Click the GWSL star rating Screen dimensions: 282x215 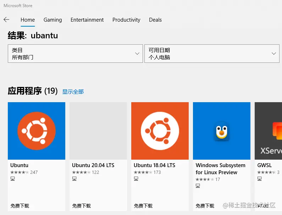pos(268,172)
